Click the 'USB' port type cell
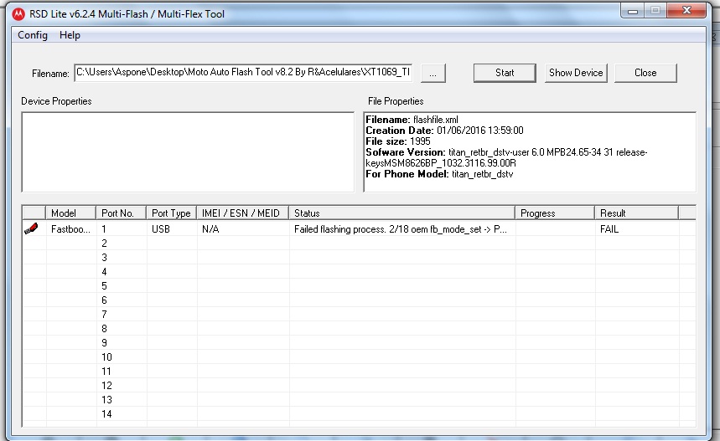Viewport: 720px width, 441px height. pyautogui.click(x=161, y=229)
